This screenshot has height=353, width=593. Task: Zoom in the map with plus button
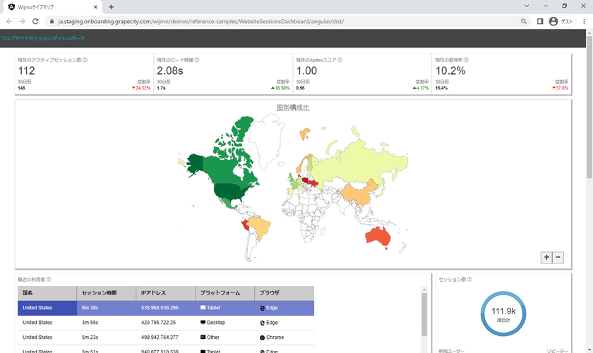point(546,257)
